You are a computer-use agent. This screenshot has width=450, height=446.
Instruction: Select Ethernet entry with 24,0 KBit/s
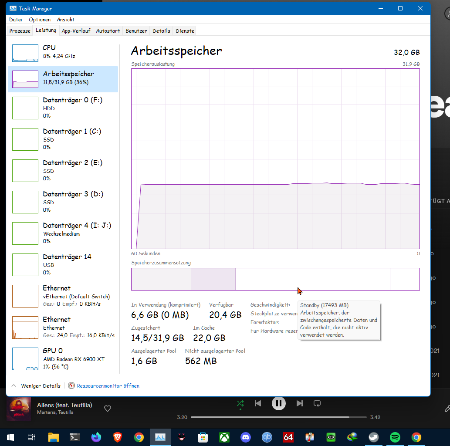63,327
